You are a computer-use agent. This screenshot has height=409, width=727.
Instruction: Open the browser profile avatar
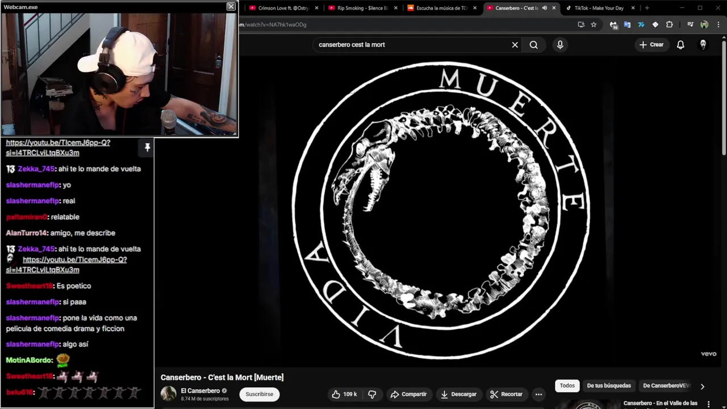(x=704, y=24)
